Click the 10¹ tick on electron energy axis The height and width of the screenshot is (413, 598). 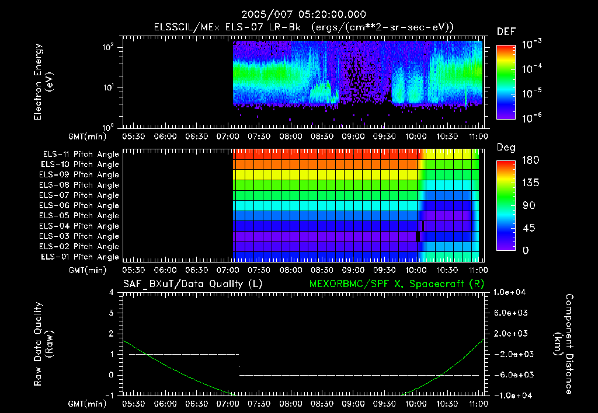(x=108, y=87)
